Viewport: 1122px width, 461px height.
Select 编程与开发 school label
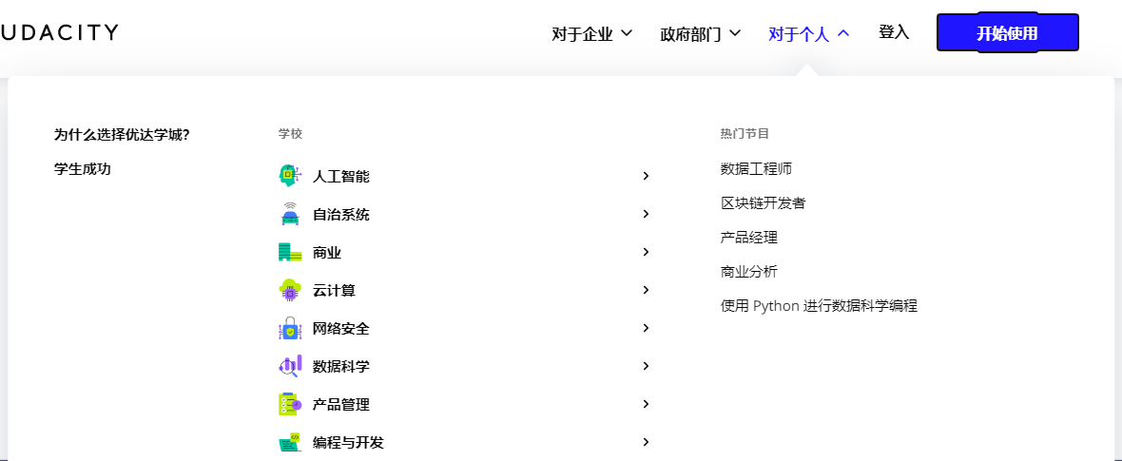tap(348, 442)
